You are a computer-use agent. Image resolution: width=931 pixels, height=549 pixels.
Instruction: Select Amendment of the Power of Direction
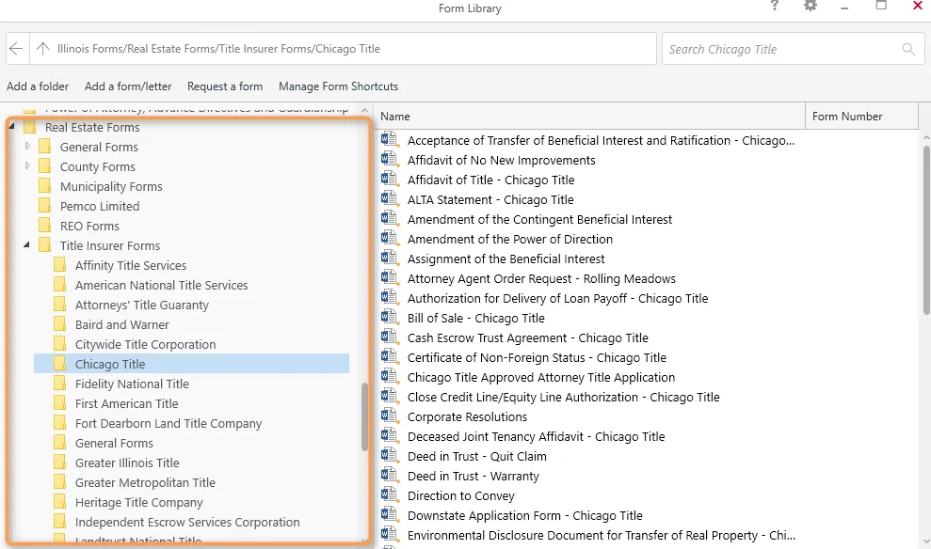pos(510,239)
